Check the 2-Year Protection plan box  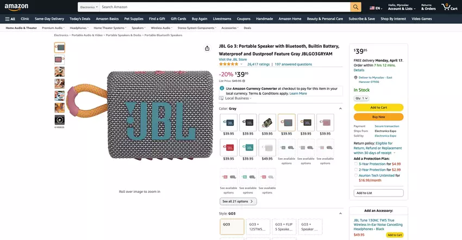[x=356, y=170]
